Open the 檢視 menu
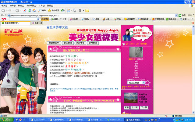The image size is (195, 122). tap(21, 5)
